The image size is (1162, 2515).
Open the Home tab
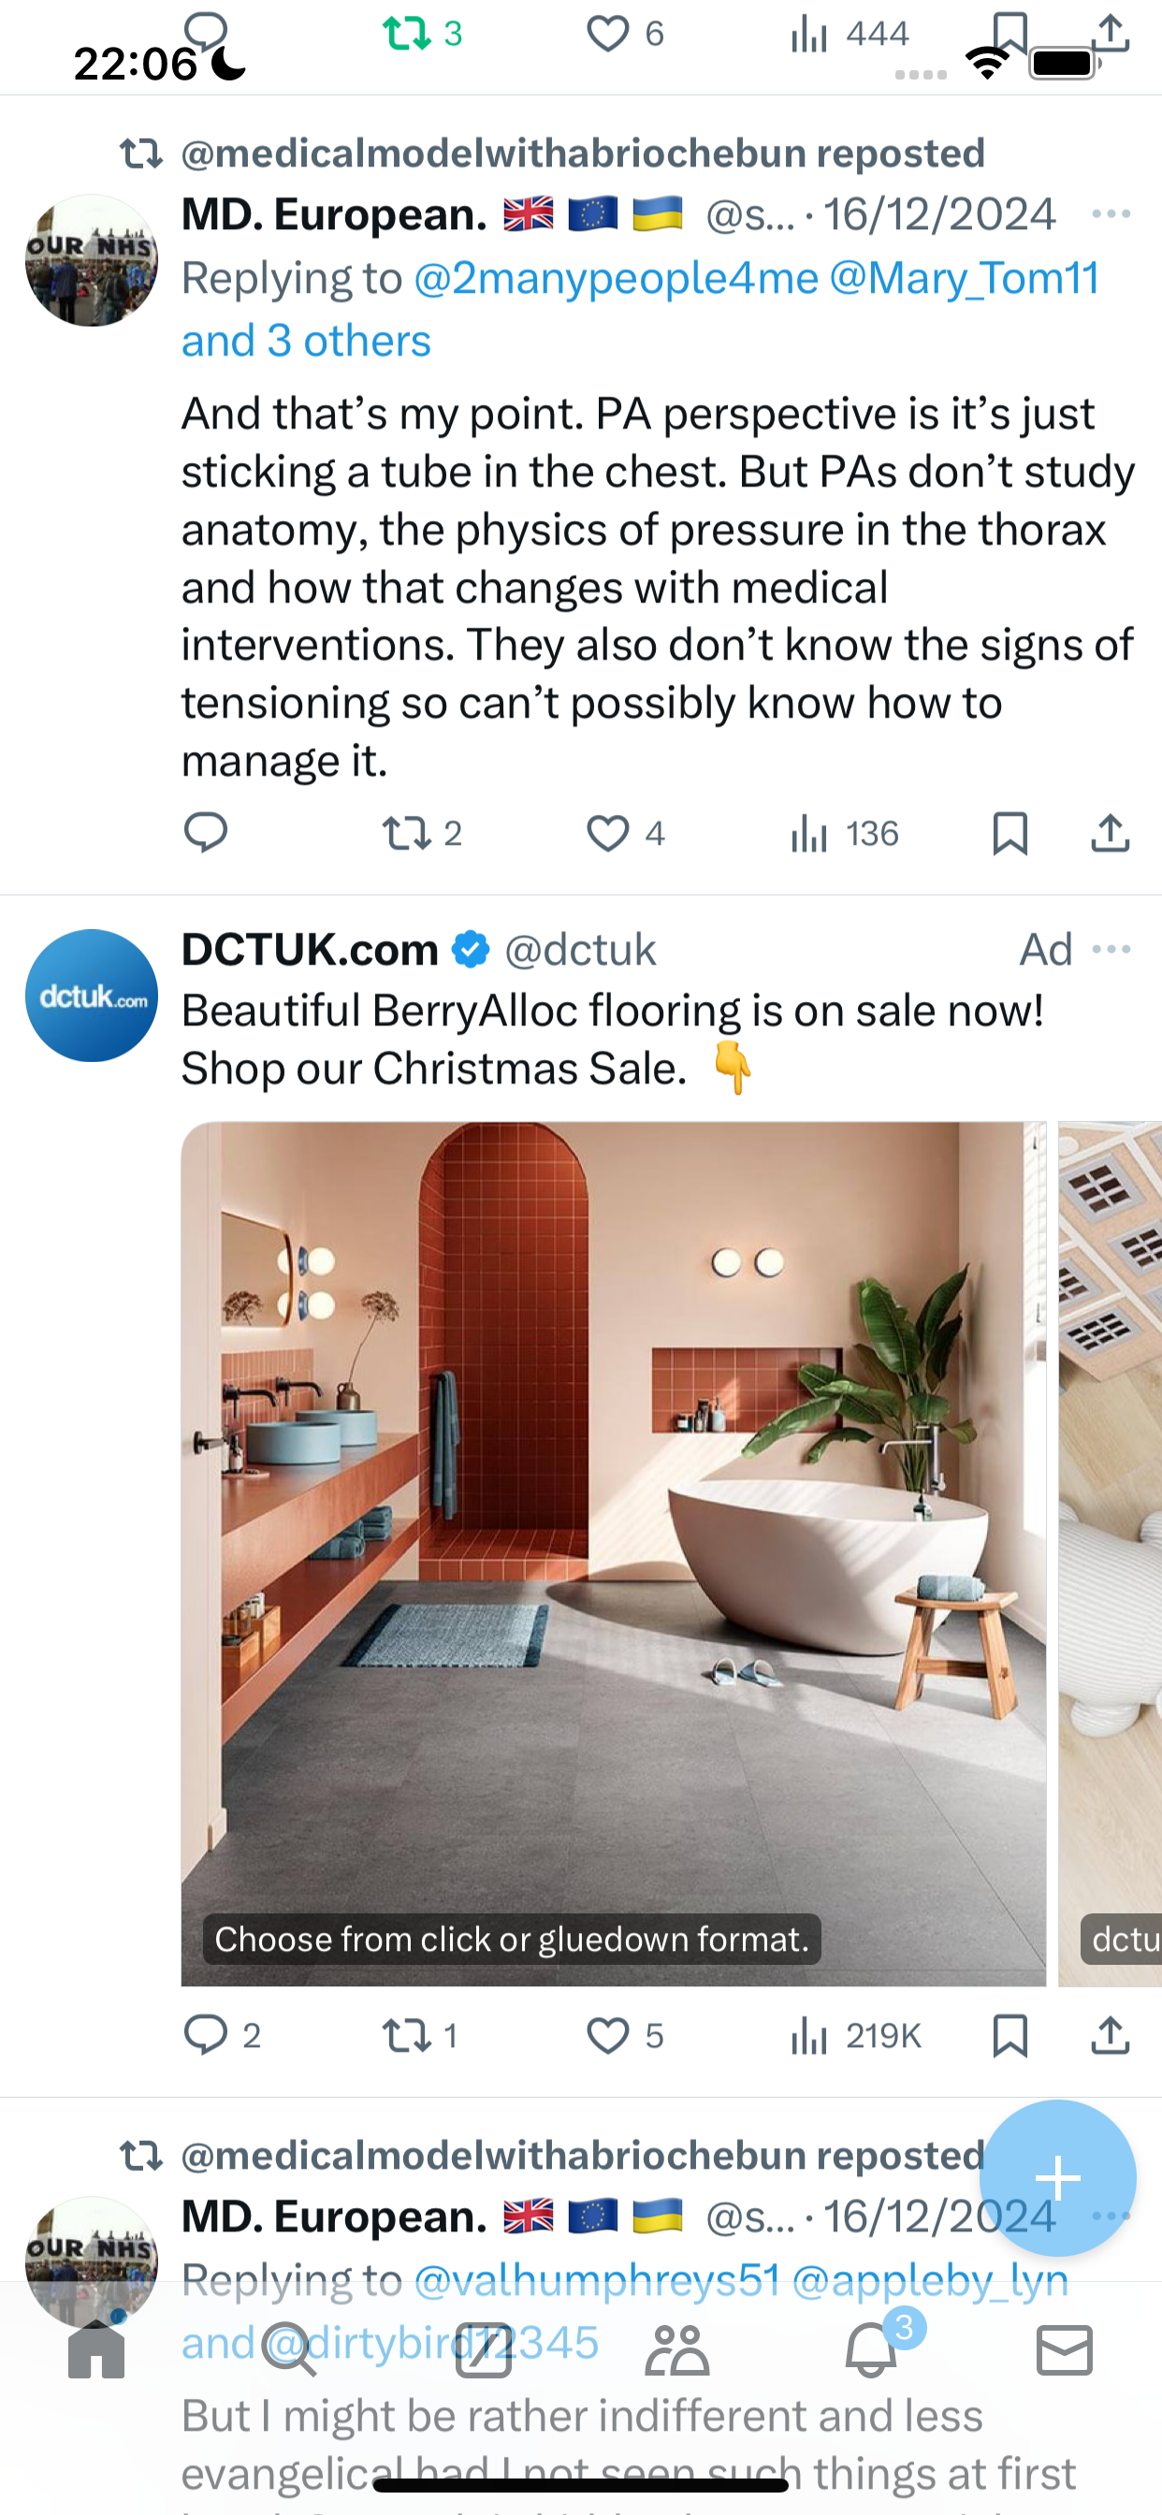96,2350
